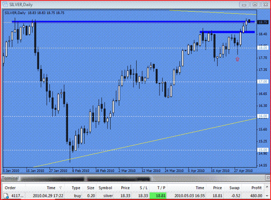Click the Terminal panel title

point(10,178)
